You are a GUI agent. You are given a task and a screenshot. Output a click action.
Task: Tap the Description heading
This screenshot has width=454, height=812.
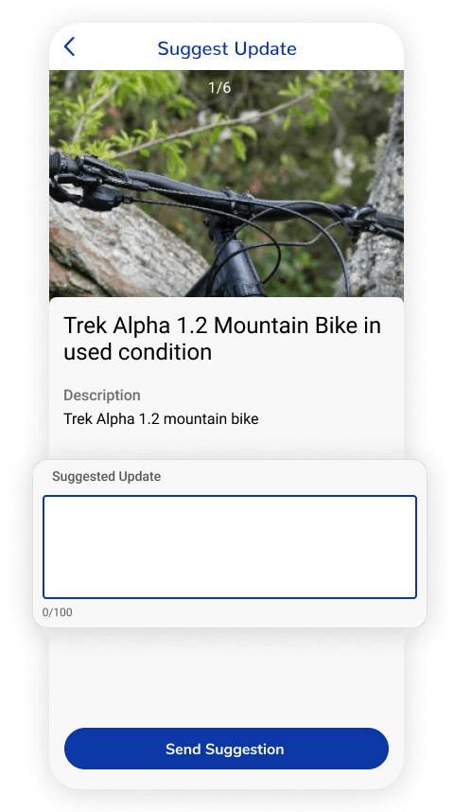[x=102, y=396]
